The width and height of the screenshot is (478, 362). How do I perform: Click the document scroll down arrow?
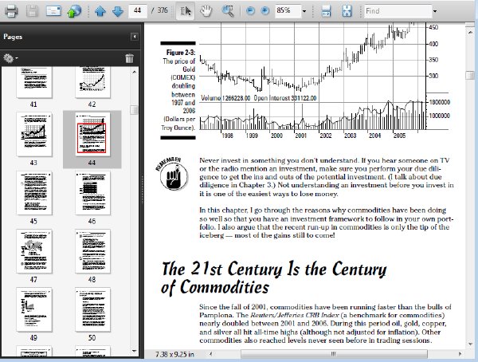470,344
